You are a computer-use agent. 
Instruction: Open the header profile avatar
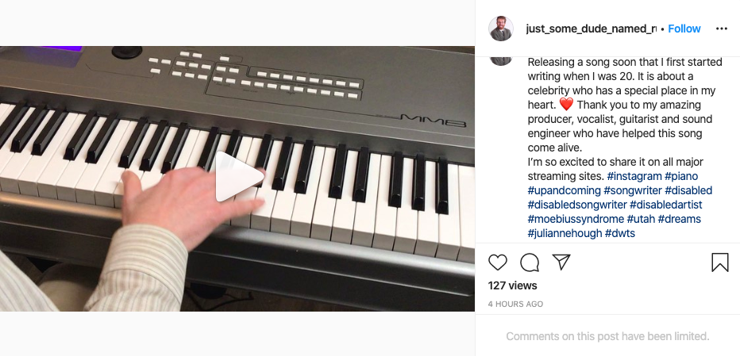501,29
